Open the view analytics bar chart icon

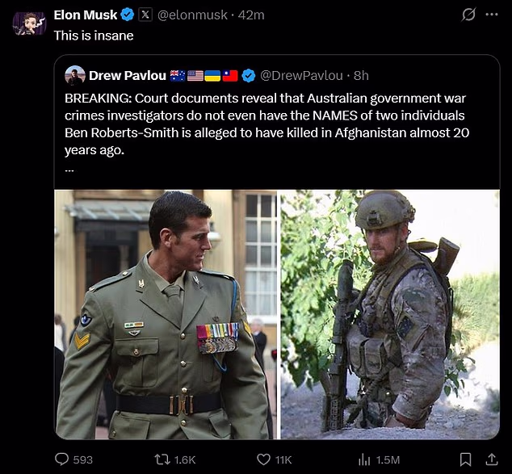point(363,459)
